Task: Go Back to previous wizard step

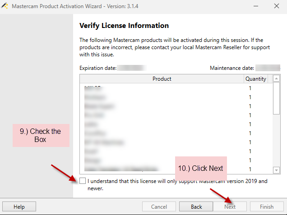Action: (x=196, y=206)
